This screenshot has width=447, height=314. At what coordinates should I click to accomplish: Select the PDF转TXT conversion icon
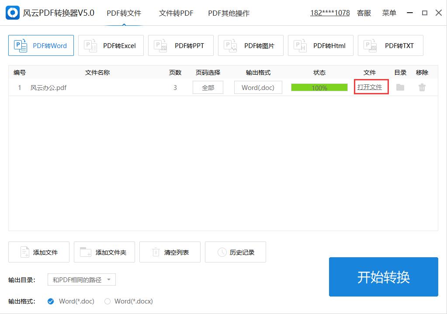[390, 45]
